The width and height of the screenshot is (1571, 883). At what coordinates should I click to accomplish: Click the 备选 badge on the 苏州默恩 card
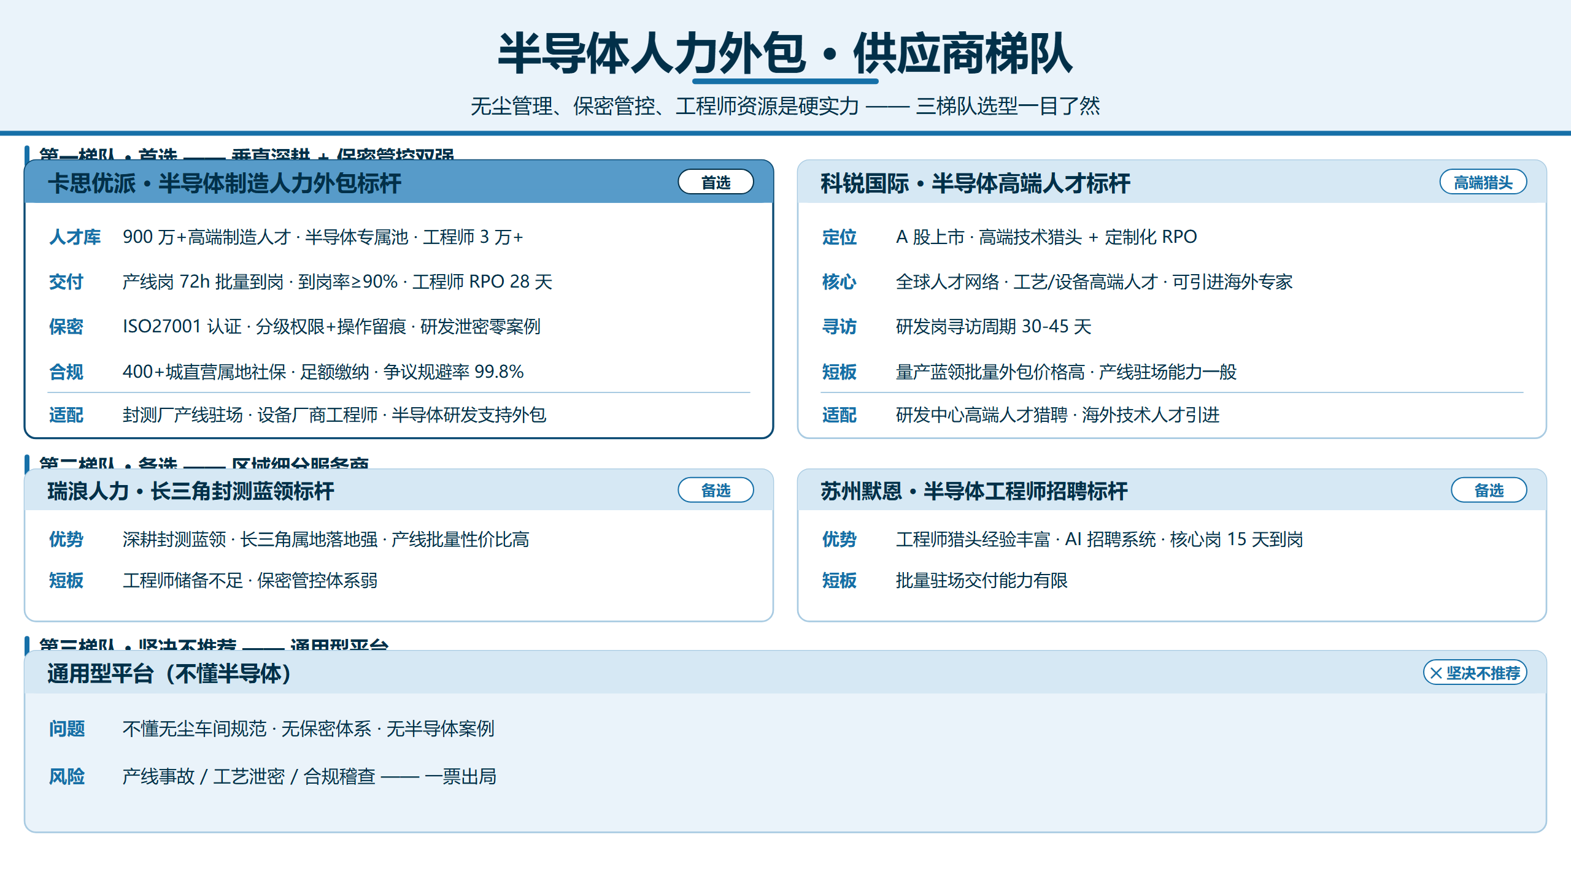(1489, 490)
